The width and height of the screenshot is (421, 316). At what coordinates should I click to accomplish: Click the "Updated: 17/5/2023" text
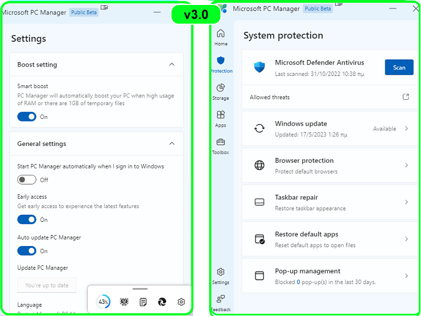tap(311, 134)
